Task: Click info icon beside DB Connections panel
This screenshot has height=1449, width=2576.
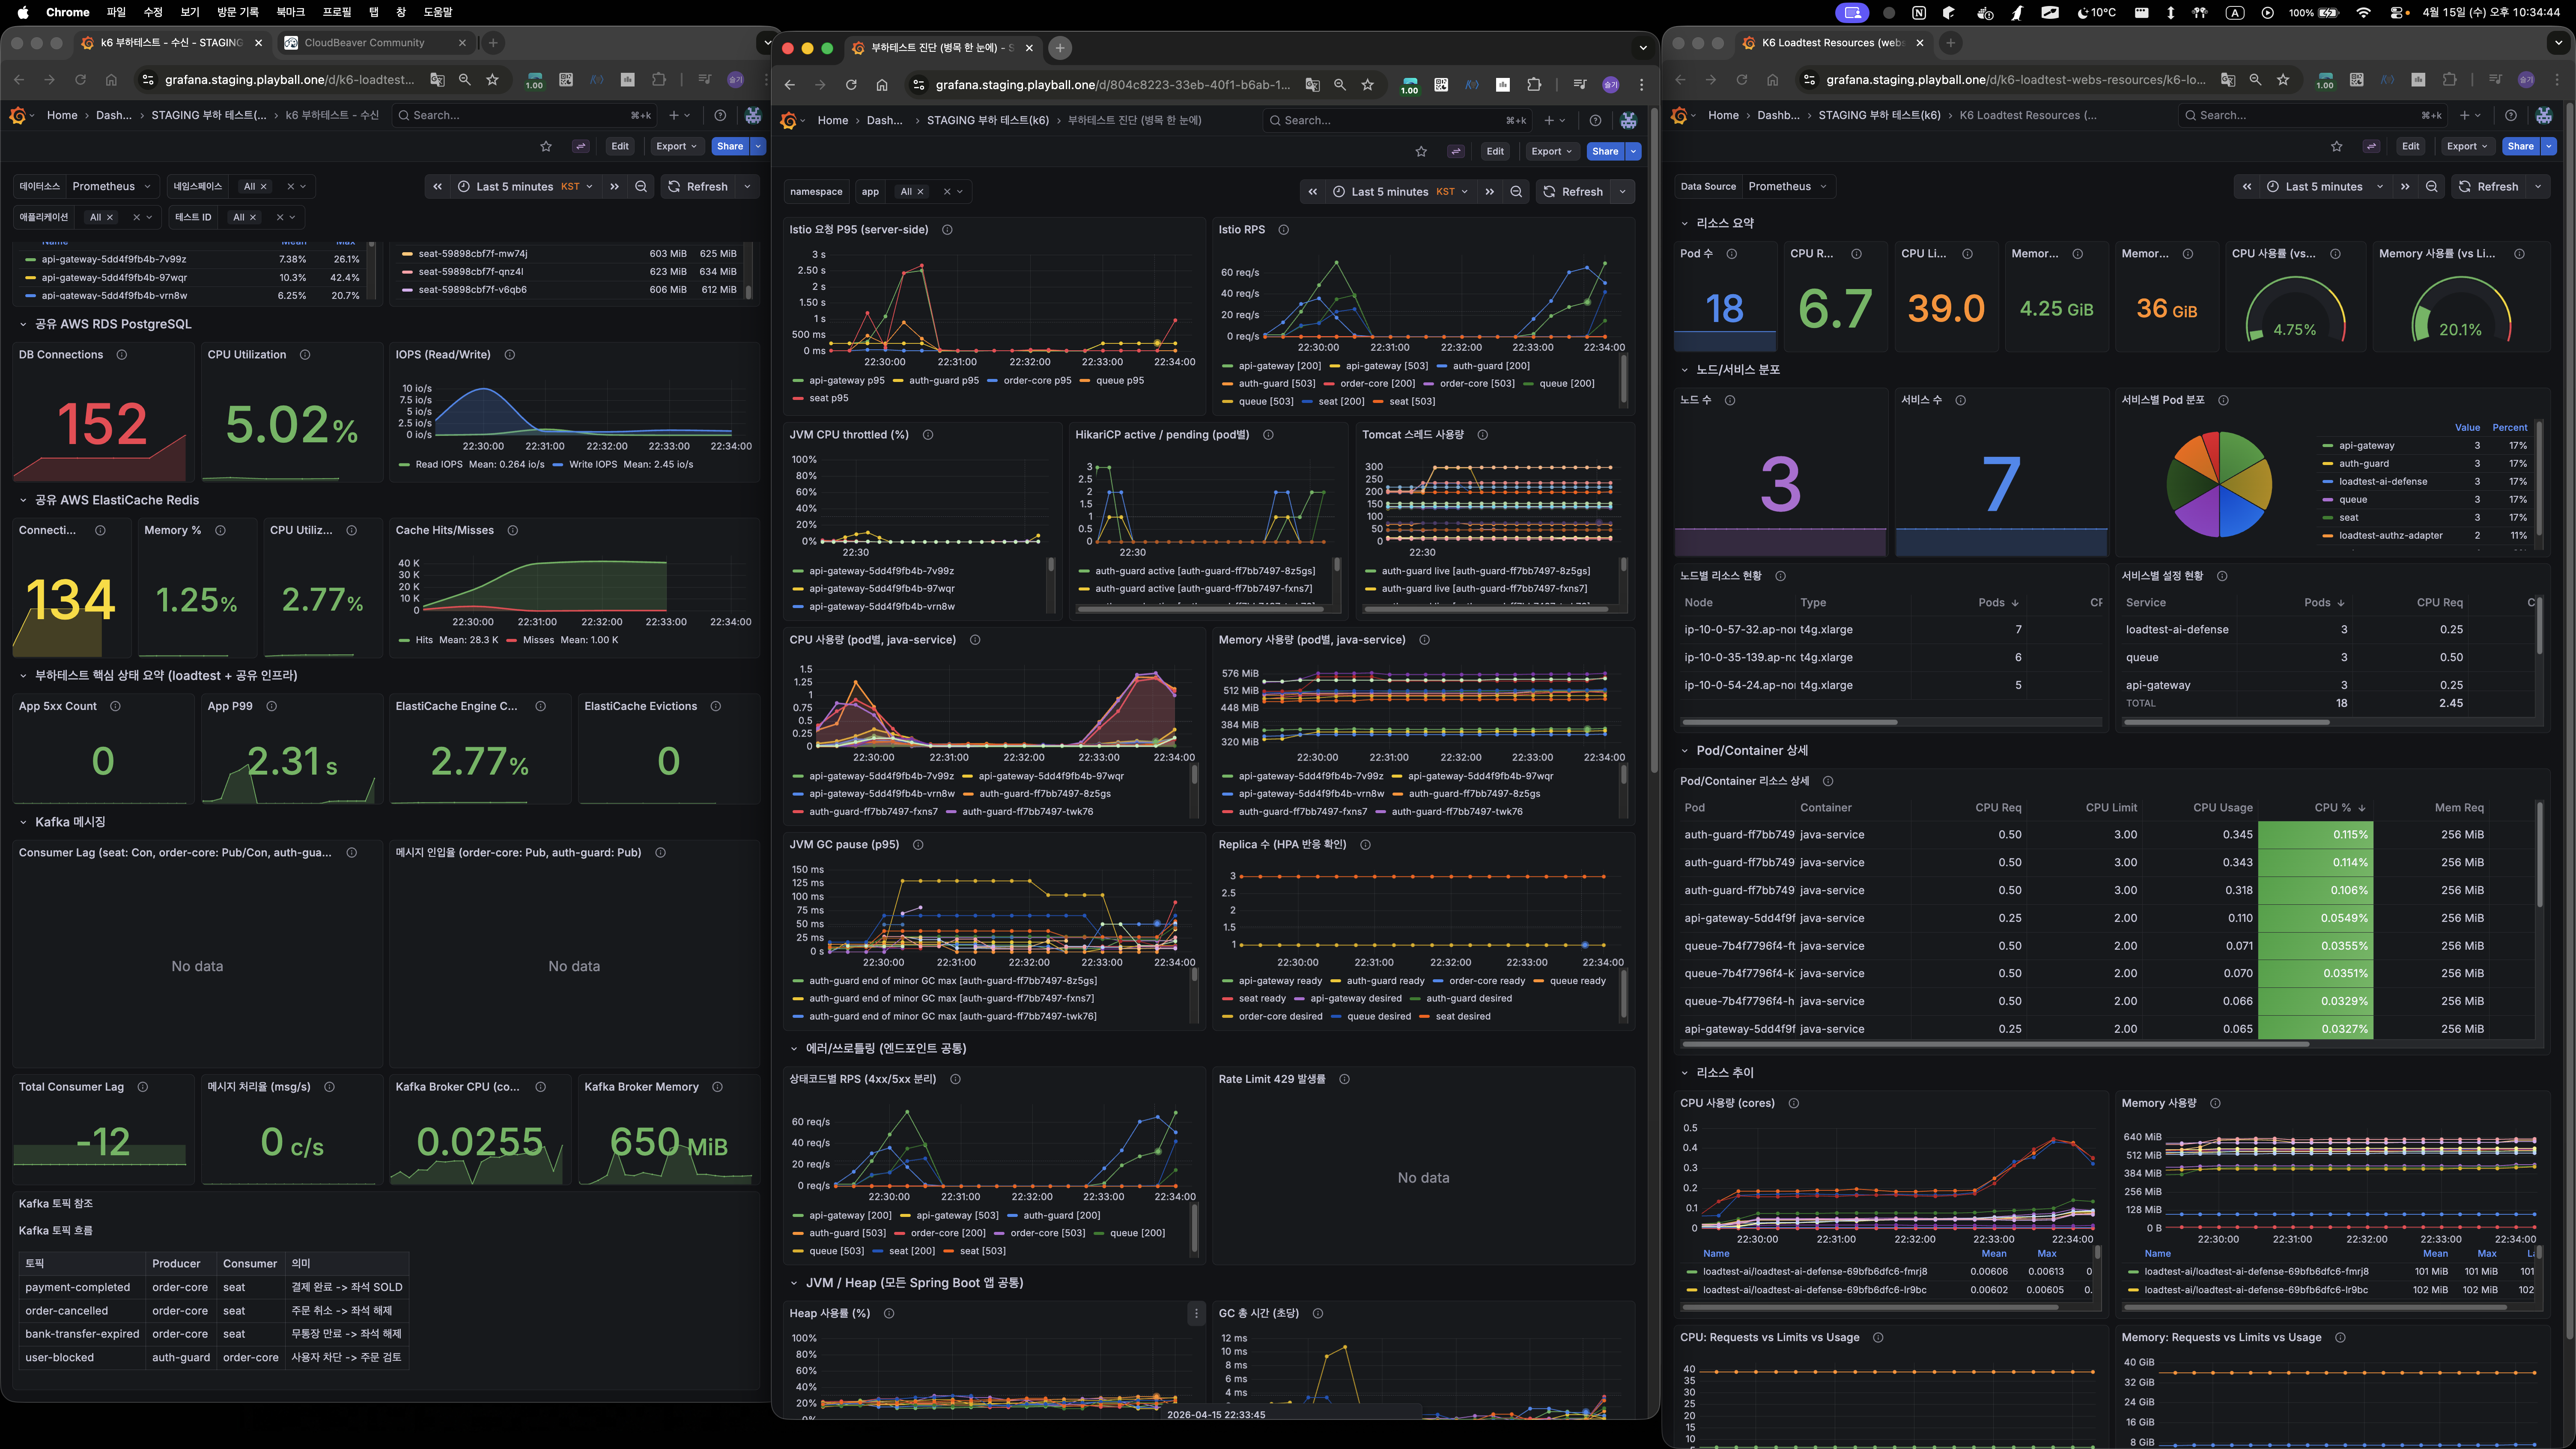Action: click(122, 355)
